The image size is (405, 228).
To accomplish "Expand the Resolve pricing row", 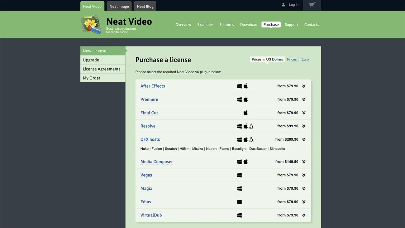I will 304,126.
